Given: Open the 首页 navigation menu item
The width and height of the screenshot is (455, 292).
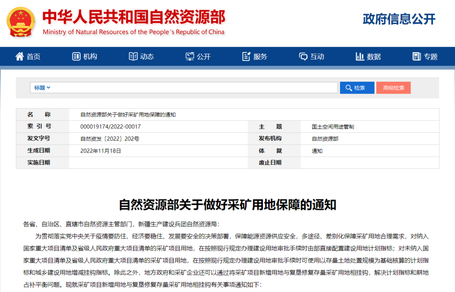Looking at the screenshot, I should tap(33, 56).
